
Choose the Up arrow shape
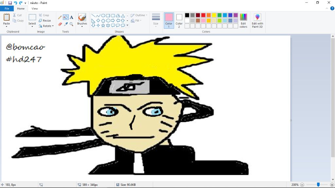[x=123, y=21]
